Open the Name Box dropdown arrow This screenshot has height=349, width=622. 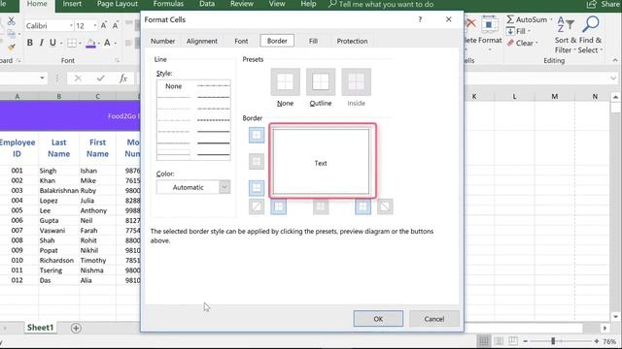42,78
